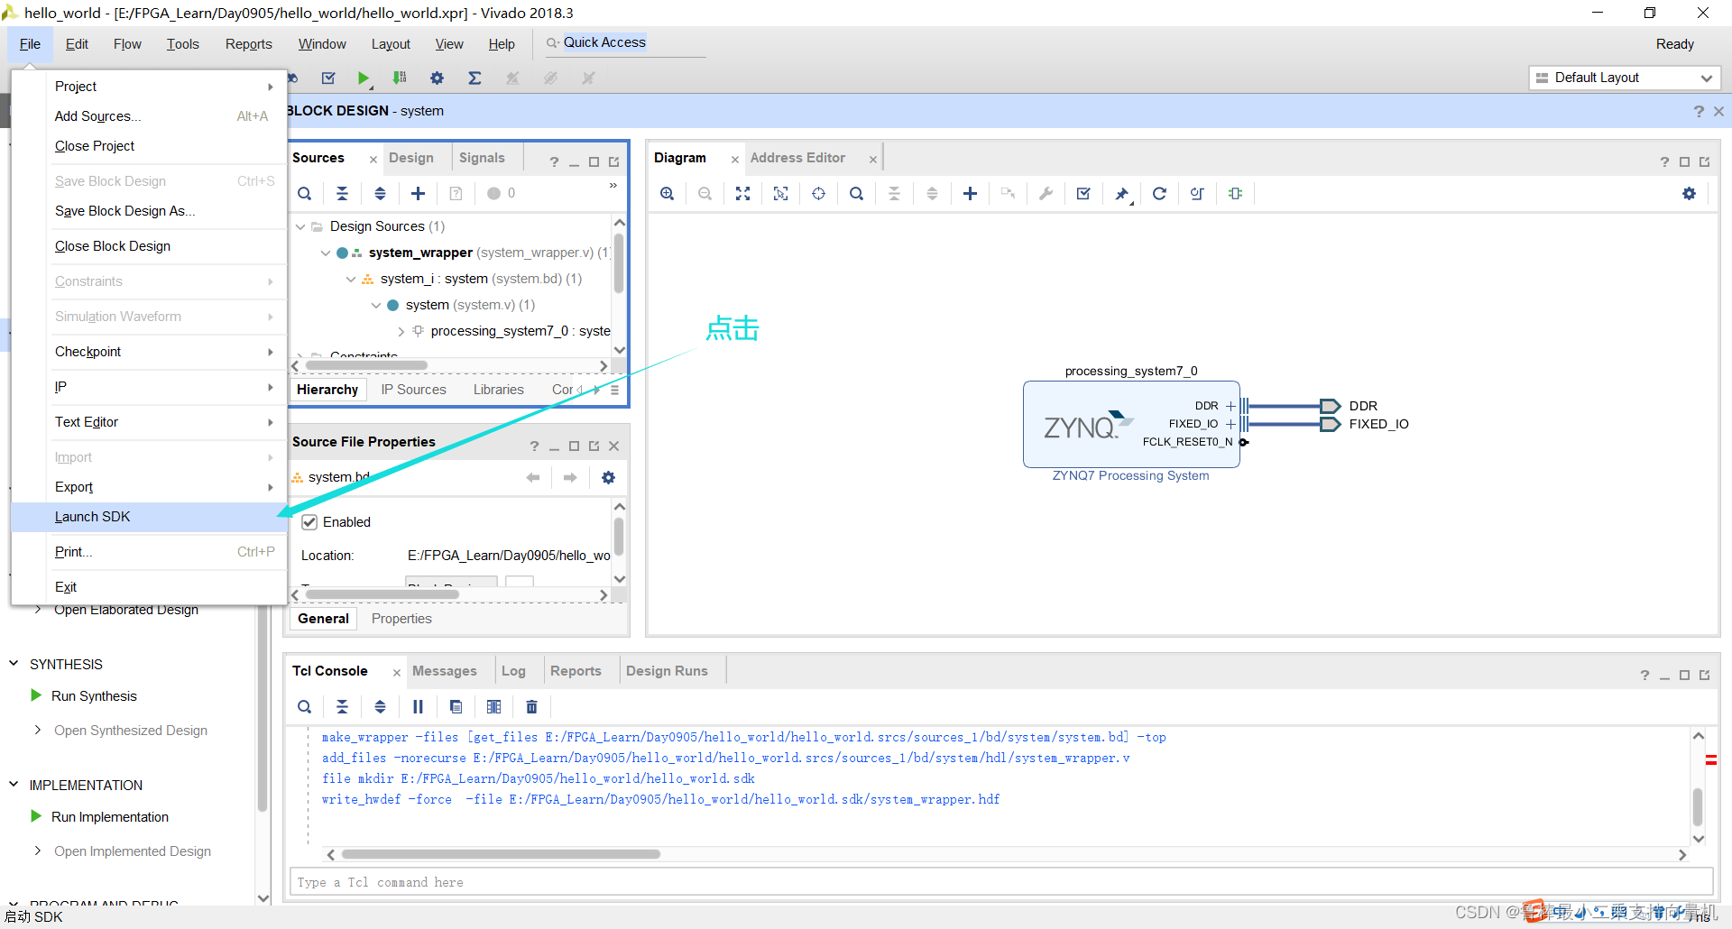
Task: Expand Open Synthesized Design
Action: (37, 730)
